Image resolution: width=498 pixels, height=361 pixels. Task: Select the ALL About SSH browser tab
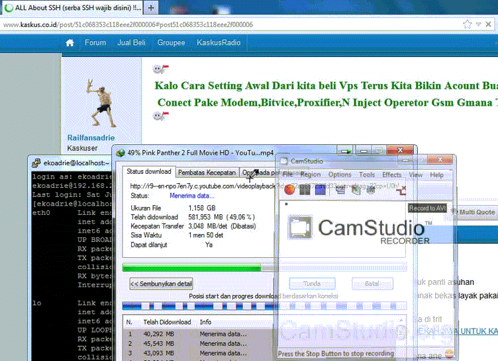click(x=73, y=8)
